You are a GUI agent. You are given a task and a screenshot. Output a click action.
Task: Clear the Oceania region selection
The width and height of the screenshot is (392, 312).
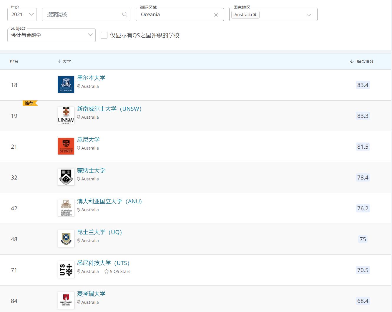point(216,15)
